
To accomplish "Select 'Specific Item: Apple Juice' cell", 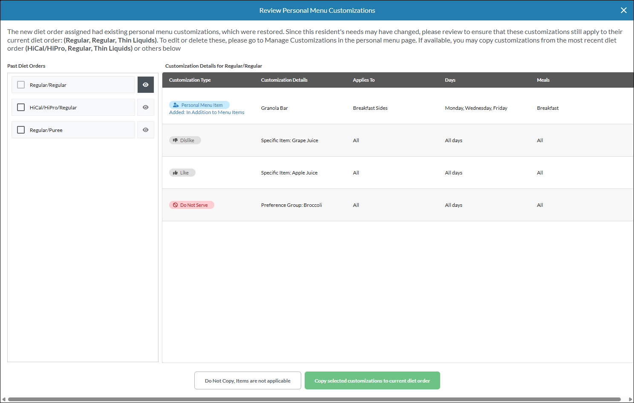I will pos(289,173).
